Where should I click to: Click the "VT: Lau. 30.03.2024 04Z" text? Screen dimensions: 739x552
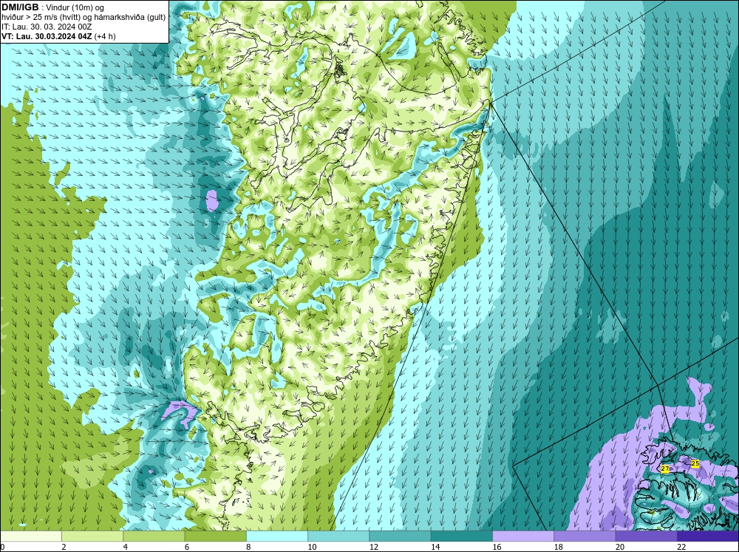[x=47, y=35]
